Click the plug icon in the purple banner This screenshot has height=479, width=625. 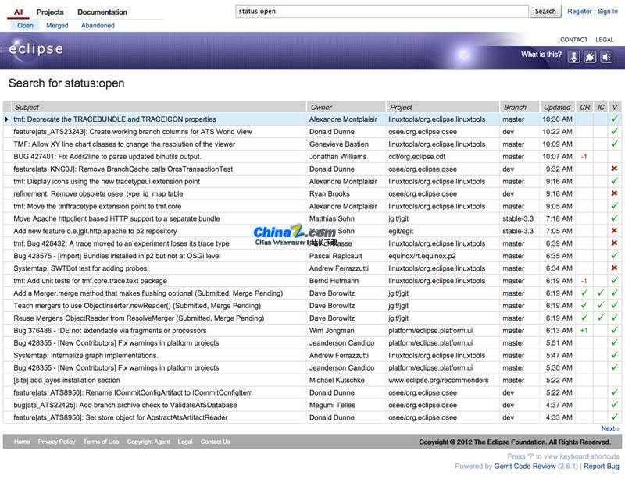(591, 57)
